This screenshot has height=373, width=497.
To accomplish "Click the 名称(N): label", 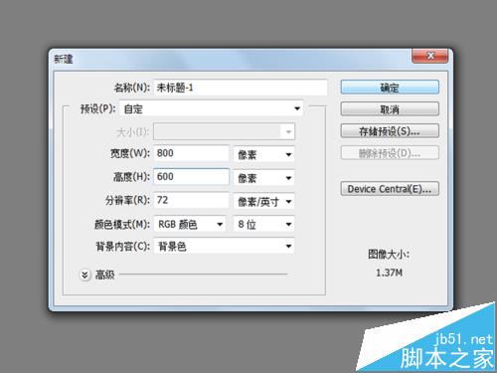I will pyautogui.click(x=131, y=88).
